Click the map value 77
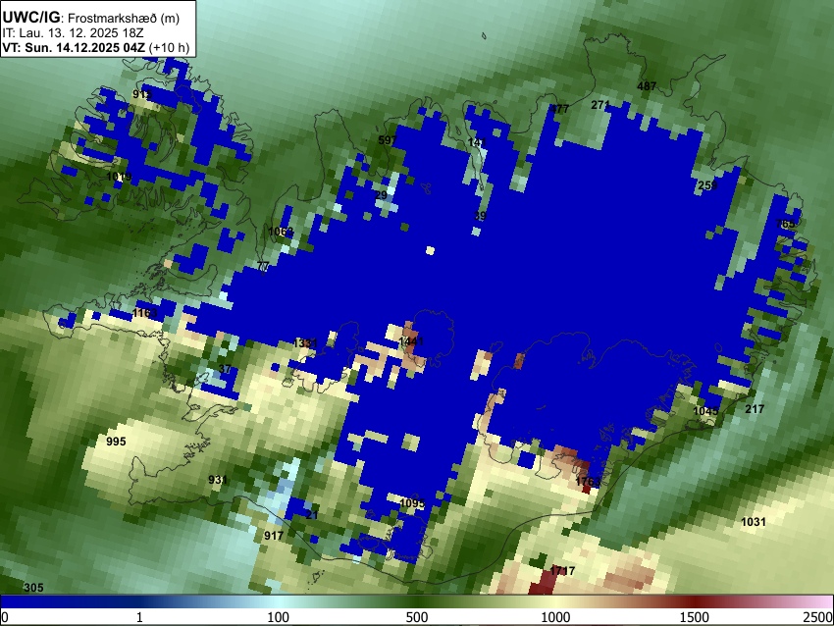 (263, 267)
